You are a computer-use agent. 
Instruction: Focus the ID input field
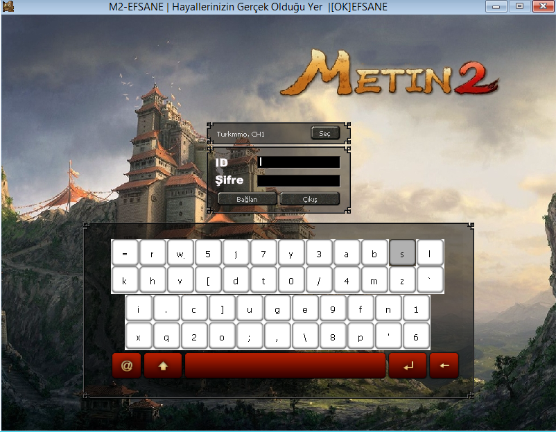pyautogui.click(x=299, y=162)
